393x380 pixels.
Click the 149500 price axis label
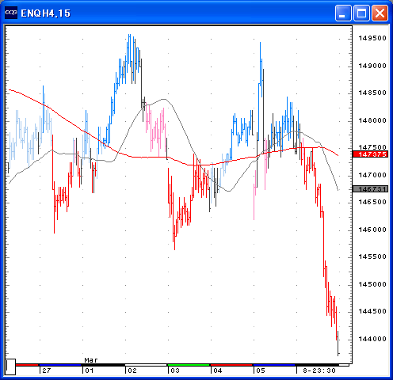[372, 38]
